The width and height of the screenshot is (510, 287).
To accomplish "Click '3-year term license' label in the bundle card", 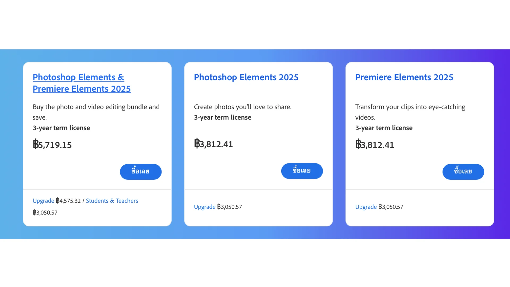I will coord(61,128).
